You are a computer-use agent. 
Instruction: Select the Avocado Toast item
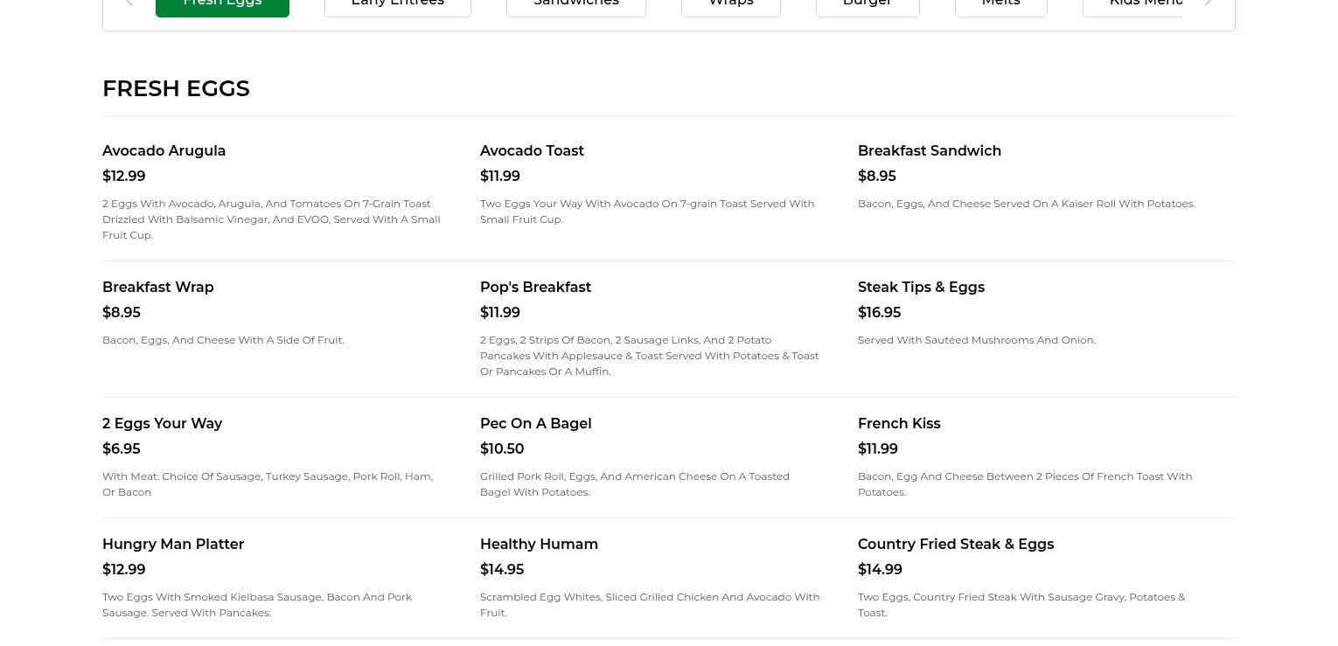[x=532, y=151]
